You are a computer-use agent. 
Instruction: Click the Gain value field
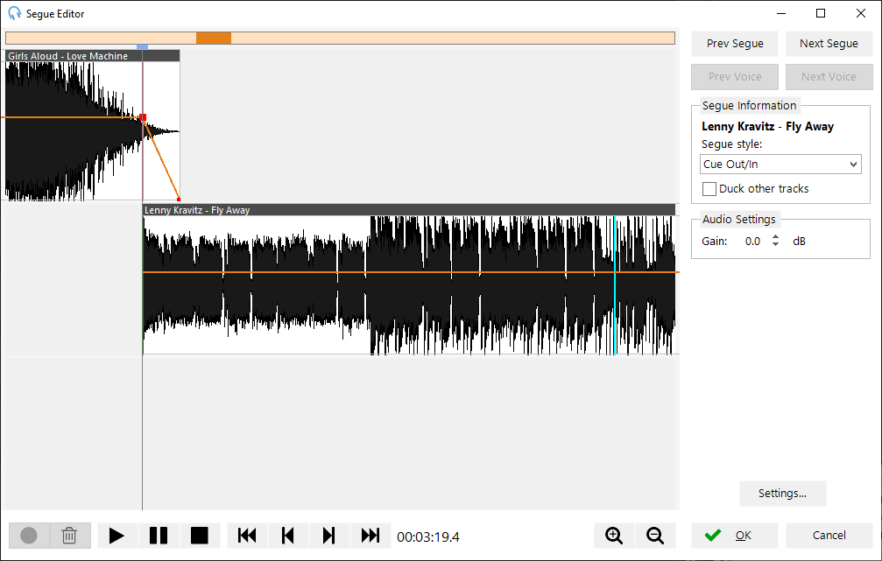pos(752,242)
